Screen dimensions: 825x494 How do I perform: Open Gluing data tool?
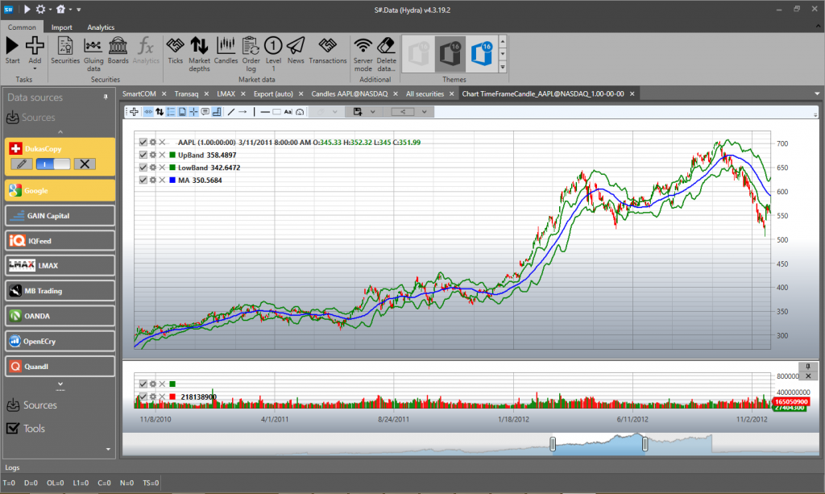(93, 50)
